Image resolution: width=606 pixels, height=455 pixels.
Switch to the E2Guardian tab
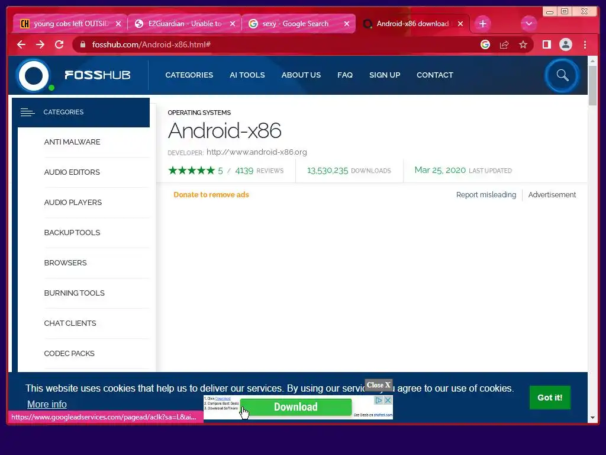click(x=185, y=24)
